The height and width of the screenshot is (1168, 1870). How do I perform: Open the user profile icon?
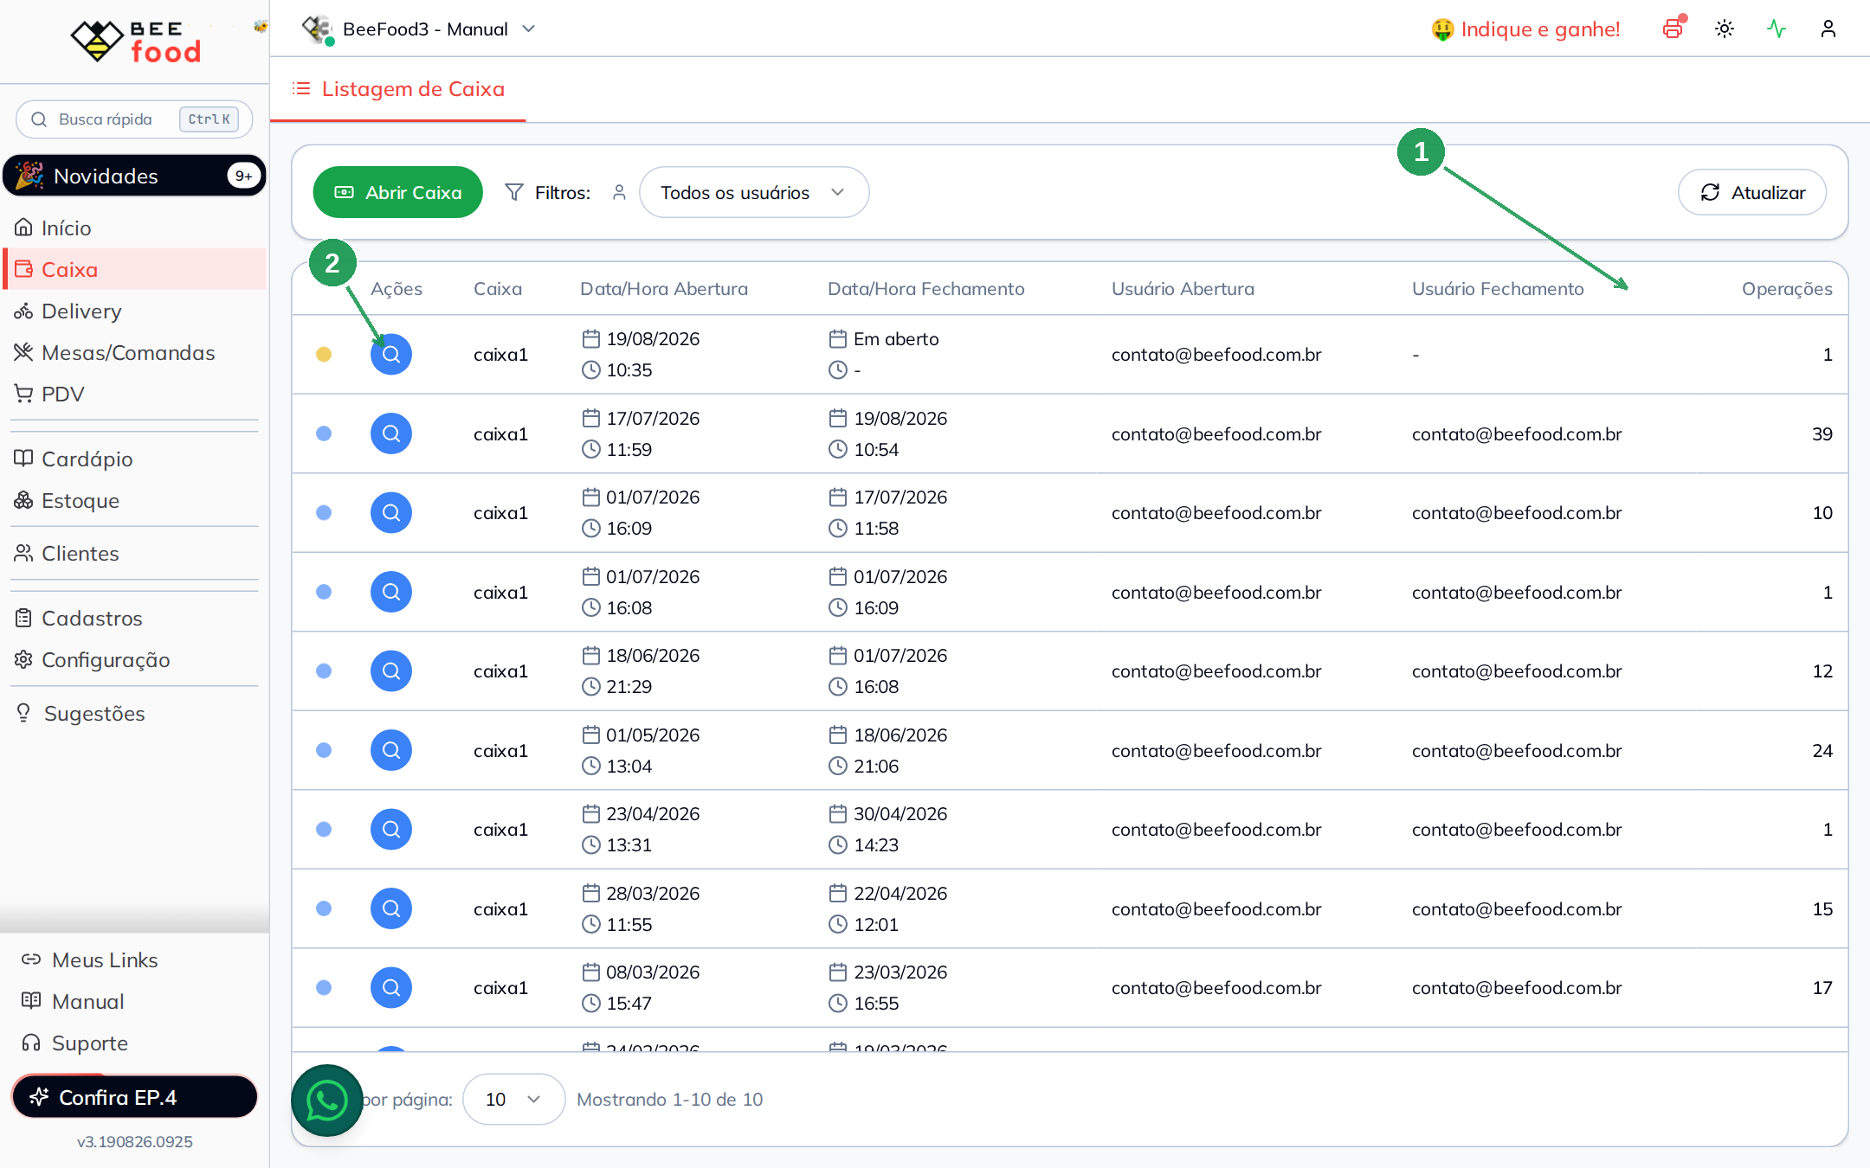(x=1828, y=29)
